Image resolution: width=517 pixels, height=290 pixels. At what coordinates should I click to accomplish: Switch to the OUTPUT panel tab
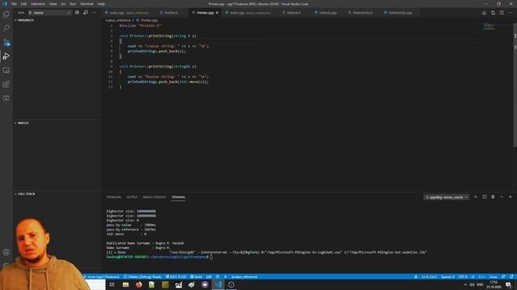point(132,197)
